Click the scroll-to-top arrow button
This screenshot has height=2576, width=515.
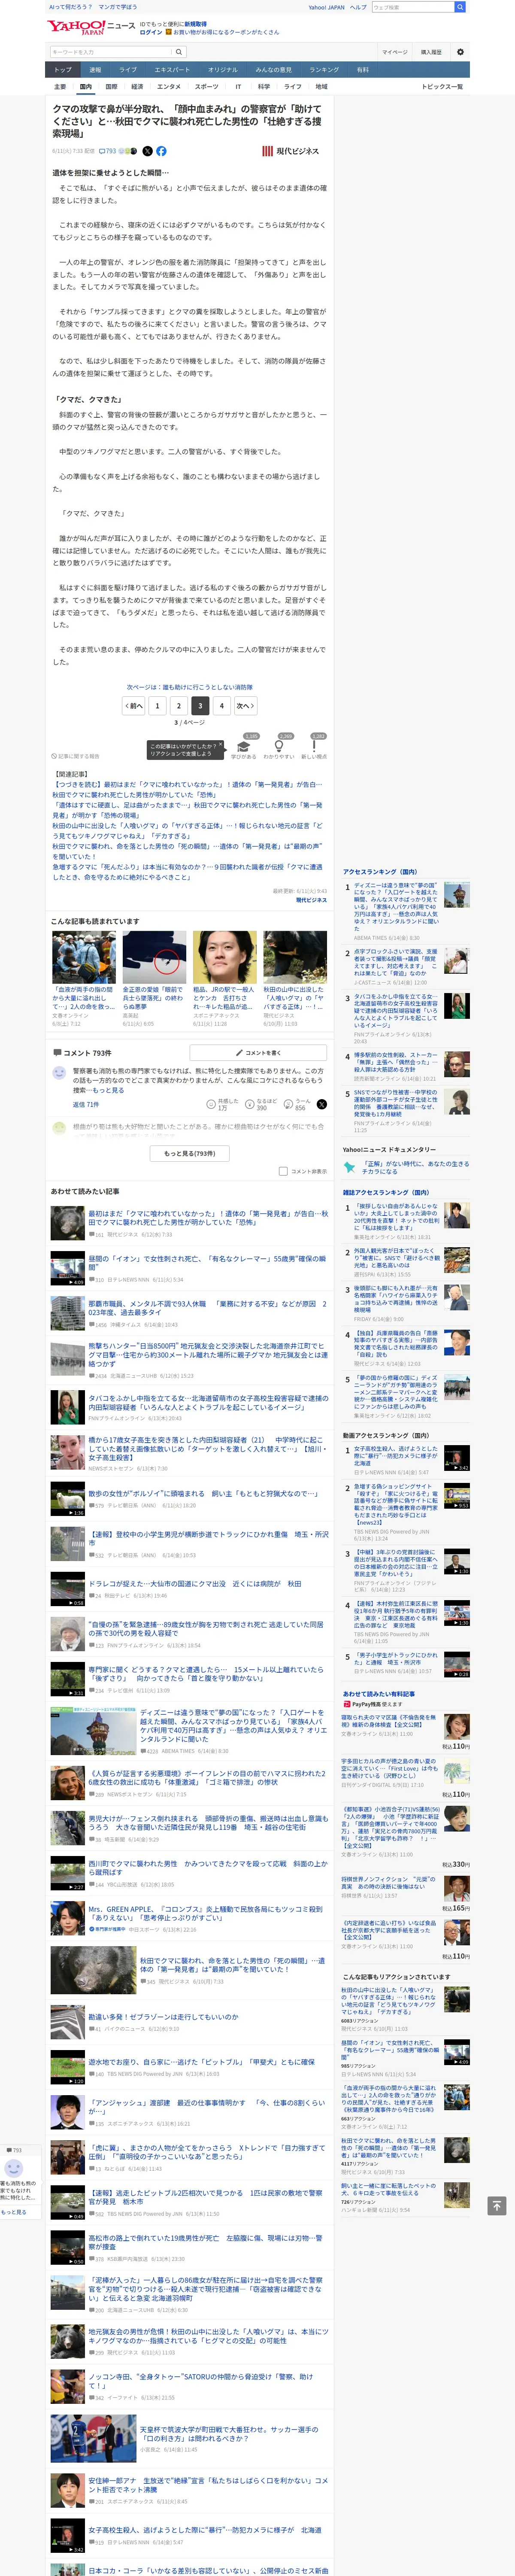pos(496,2205)
